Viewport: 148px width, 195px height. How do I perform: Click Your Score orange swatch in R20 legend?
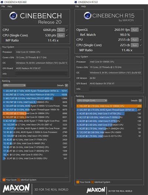pos(4,180)
